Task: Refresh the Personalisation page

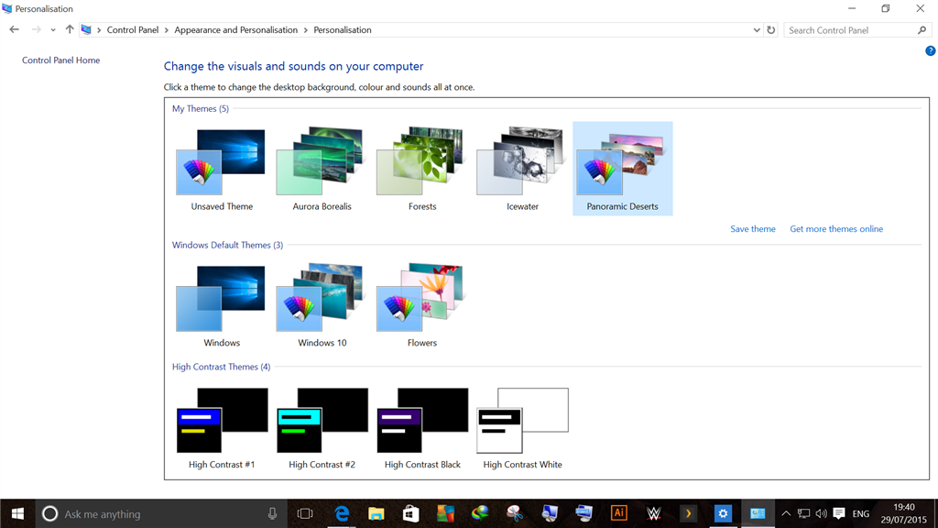Action: coord(771,30)
